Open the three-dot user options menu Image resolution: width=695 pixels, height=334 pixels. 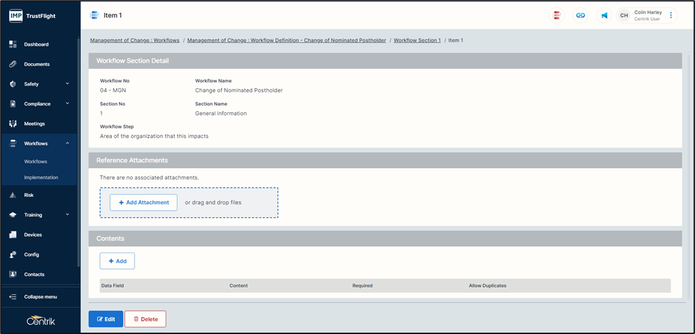670,15
